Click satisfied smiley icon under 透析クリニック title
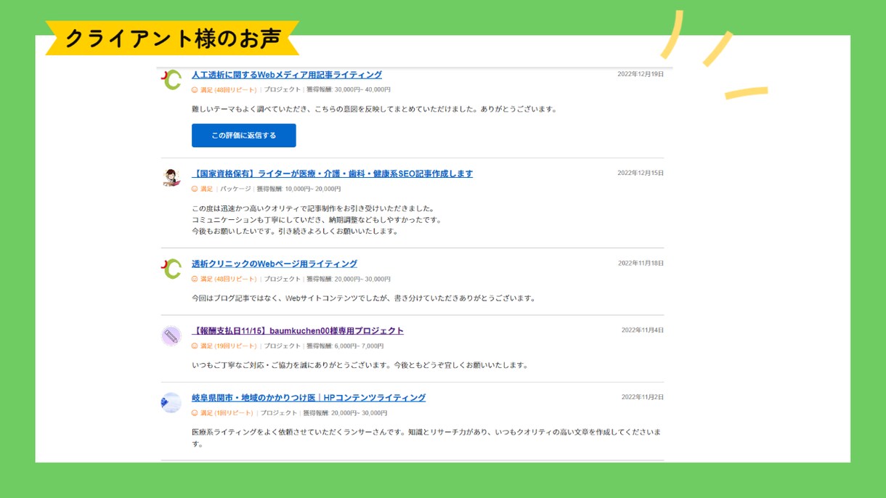This screenshot has height=498, width=886. (x=195, y=279)
